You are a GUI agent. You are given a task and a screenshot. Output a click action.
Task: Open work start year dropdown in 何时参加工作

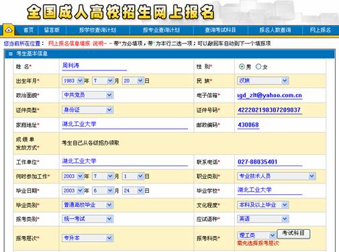[x=72, y=176]
